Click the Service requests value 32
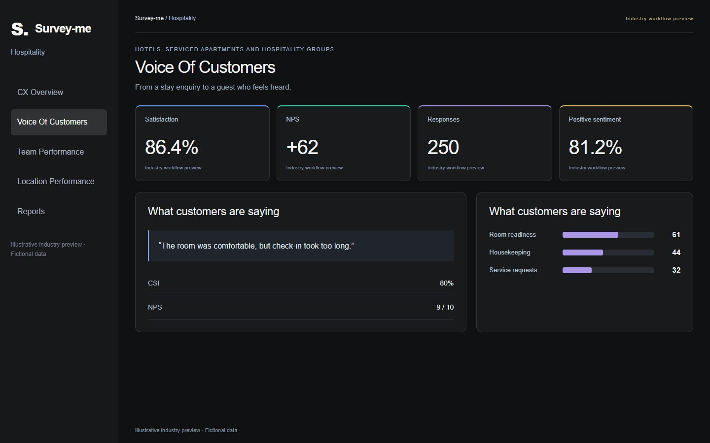 [x=676, y=270]
